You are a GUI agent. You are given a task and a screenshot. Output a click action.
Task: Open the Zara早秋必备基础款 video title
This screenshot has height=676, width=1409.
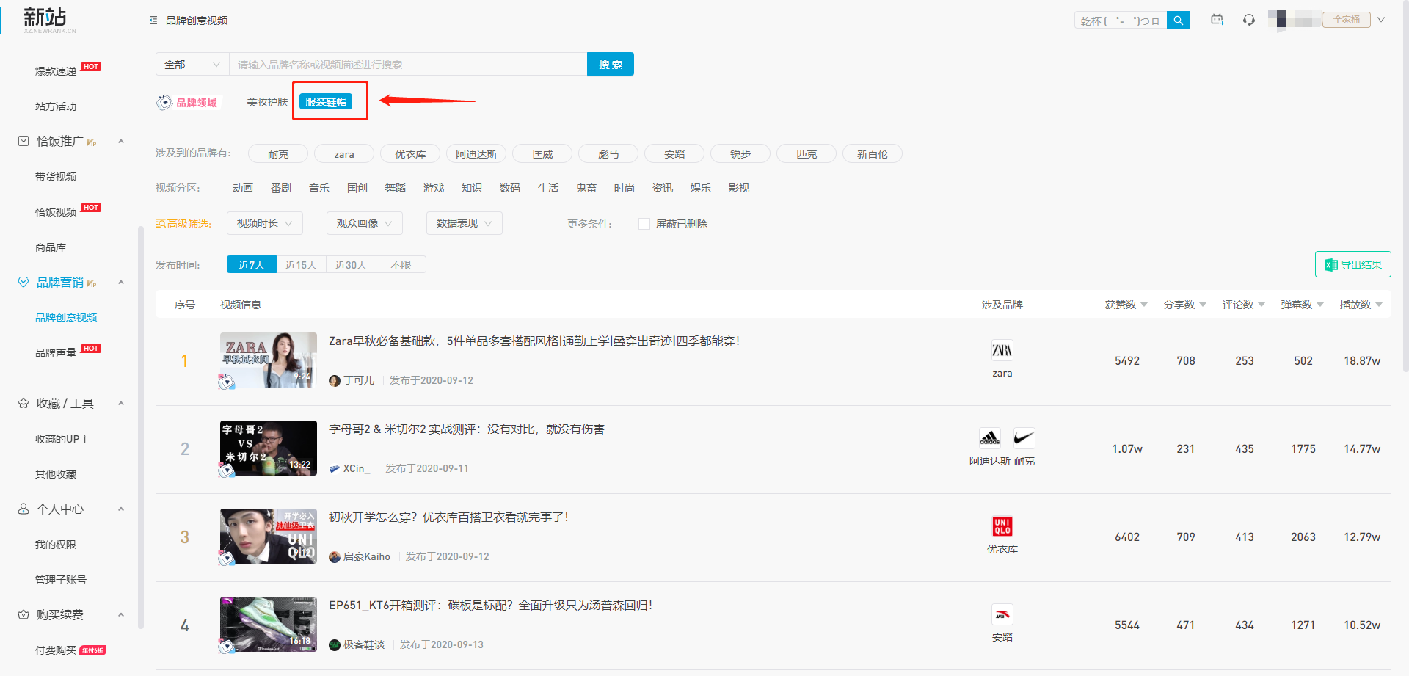(534, 341)
